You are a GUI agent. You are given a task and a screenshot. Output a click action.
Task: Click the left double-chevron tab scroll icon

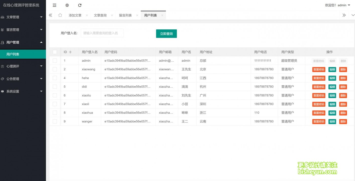50,15
